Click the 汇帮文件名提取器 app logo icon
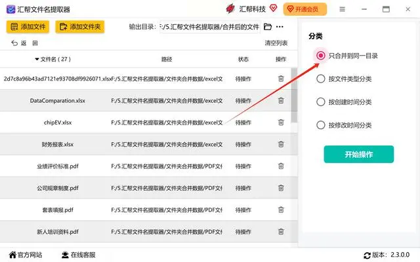The height and width of the screenshot is (262, 420). point(10,9)
